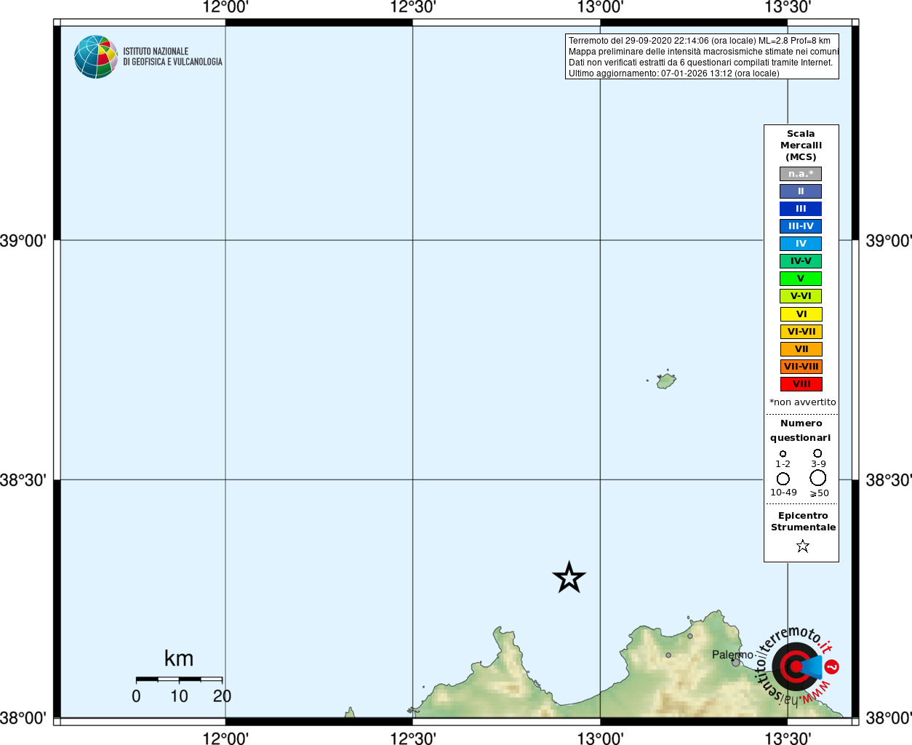Click the epicenter star on the map
912x745 pixels.
point(569,578)
